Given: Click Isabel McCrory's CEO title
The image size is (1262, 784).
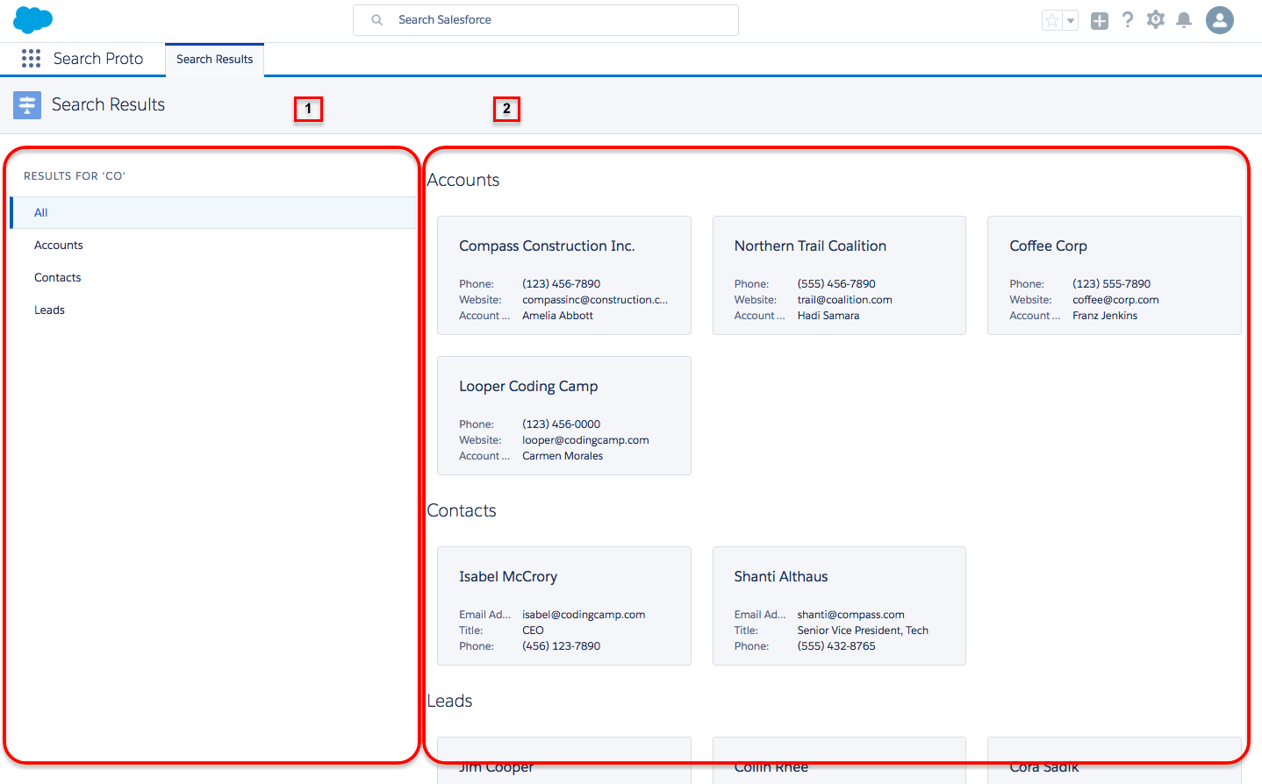Looking at the screenshot, I should (x=533, y=631).
